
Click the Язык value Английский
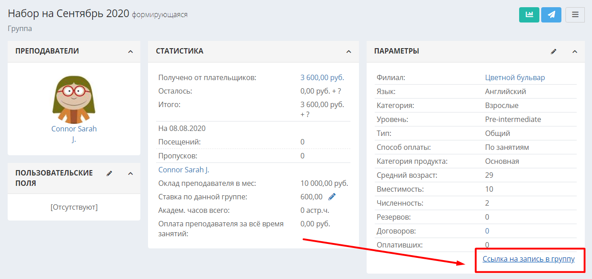[506, 91]
